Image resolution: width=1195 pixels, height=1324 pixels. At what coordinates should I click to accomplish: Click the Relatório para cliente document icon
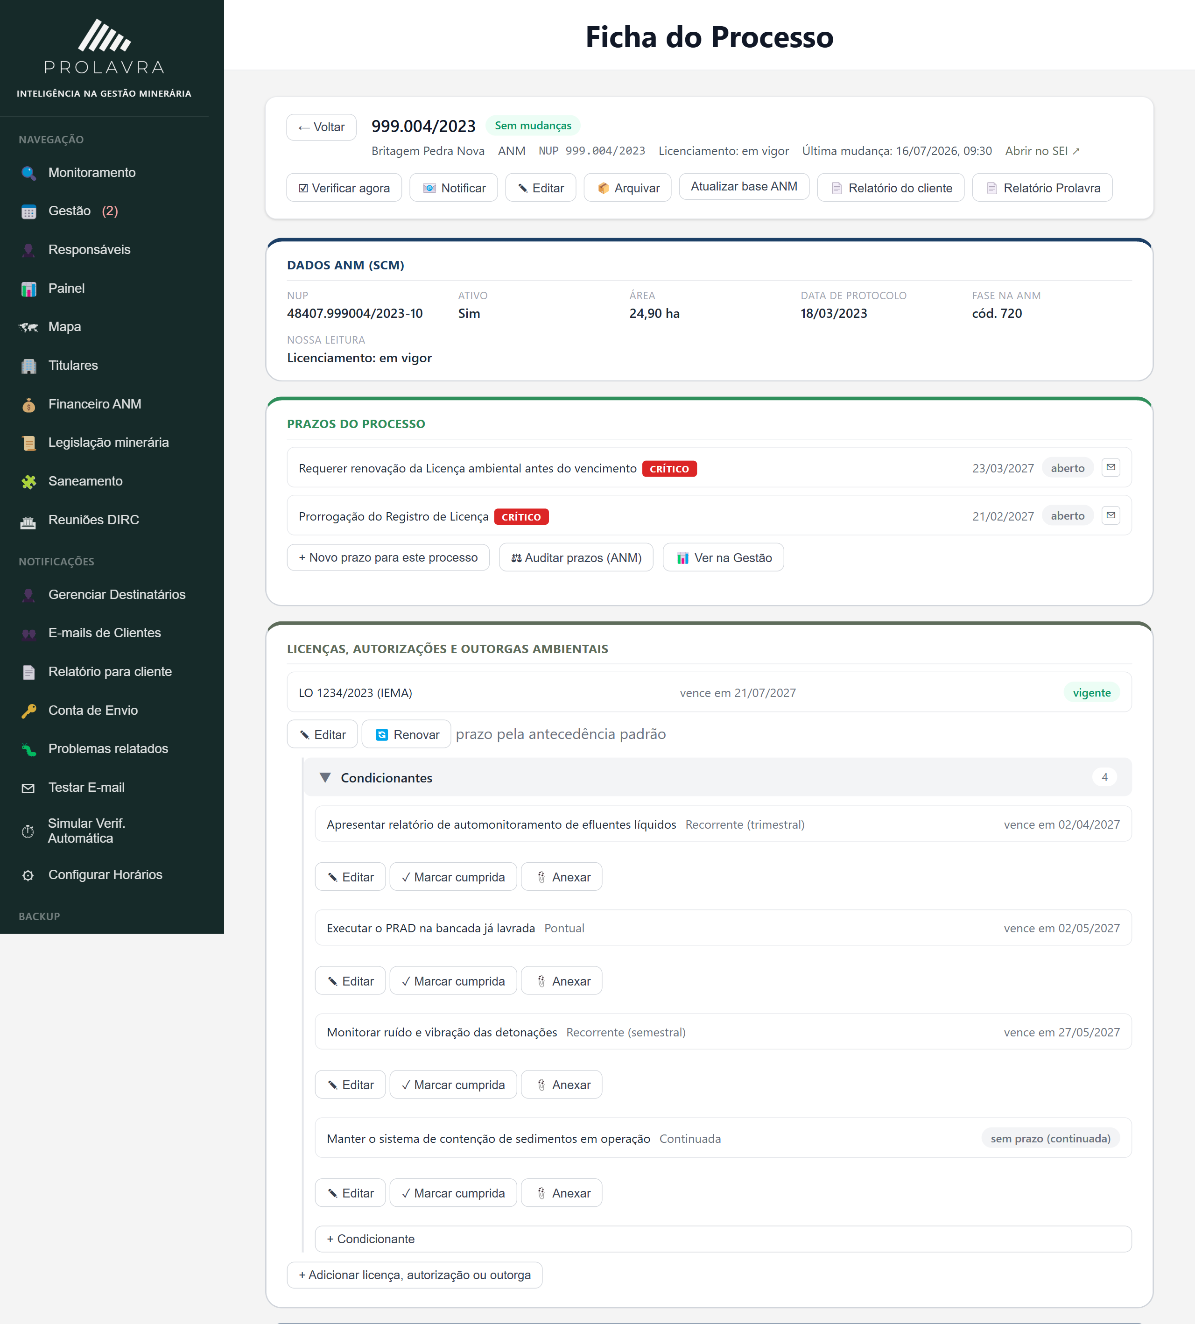coord(28,672)
